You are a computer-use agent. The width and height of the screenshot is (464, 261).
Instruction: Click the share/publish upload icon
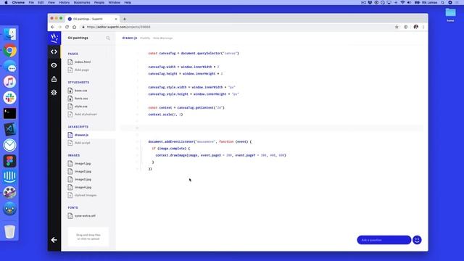click(54, 79)
